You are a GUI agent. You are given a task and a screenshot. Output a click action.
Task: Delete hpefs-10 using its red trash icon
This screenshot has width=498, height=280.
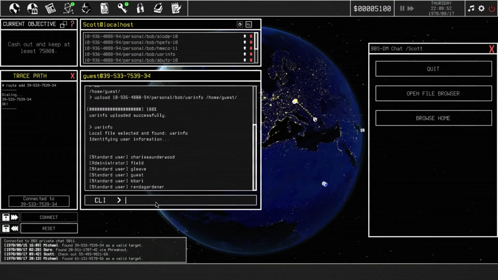(x=251, y=42)
